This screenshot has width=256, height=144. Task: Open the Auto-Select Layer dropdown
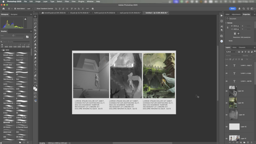pyautogui.click(x=30, y=8)
